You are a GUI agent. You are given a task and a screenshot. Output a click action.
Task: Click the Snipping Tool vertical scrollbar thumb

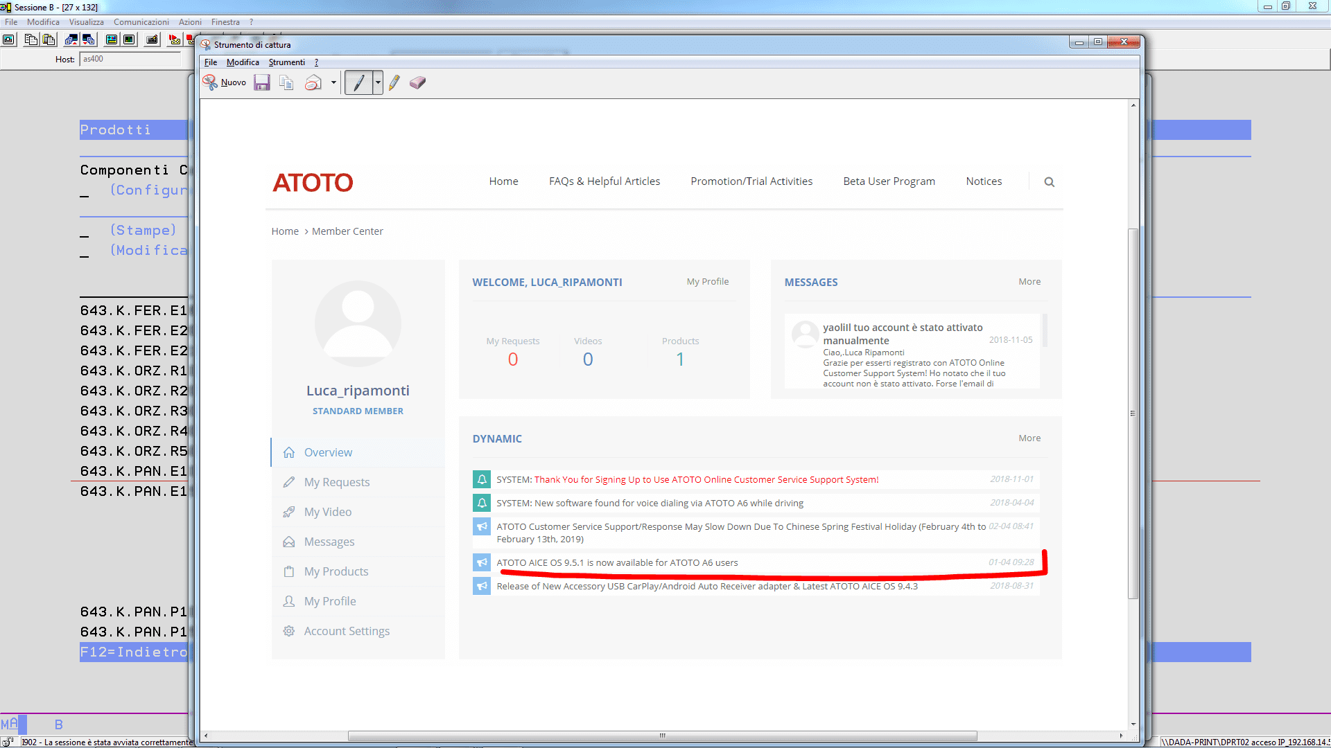coord(1133,413)
